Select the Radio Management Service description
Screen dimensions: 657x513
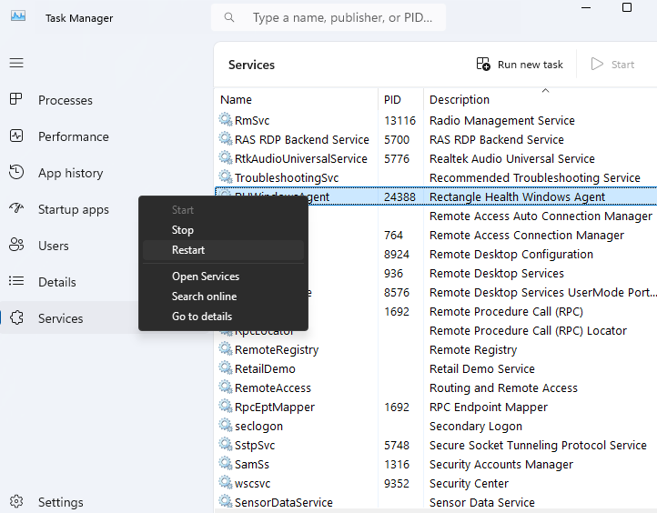[502, 121]
